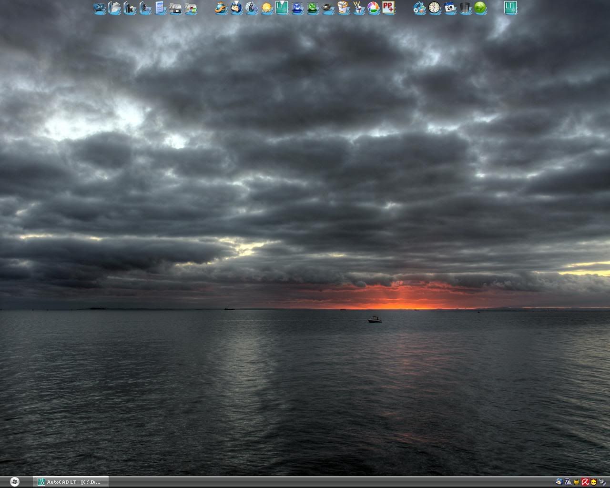Open the analog clock dock icon

435,8
